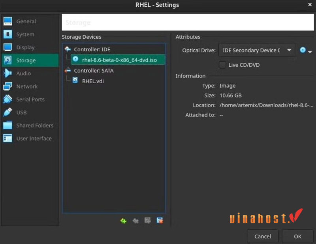The height and width of the screenshot is (244, 316).
Task: Remove the selected storage attachment
Action: click(160, 220)
